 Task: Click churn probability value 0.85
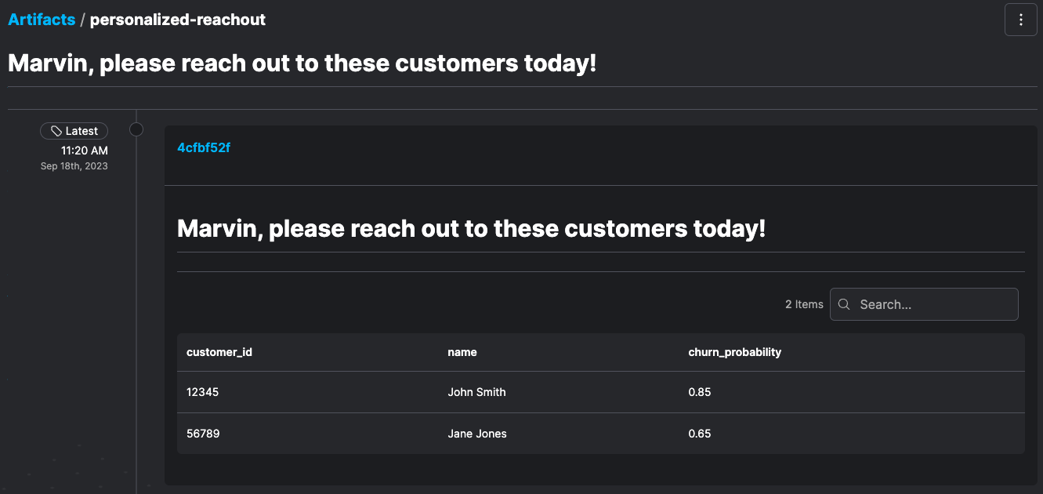click(700, 392)
